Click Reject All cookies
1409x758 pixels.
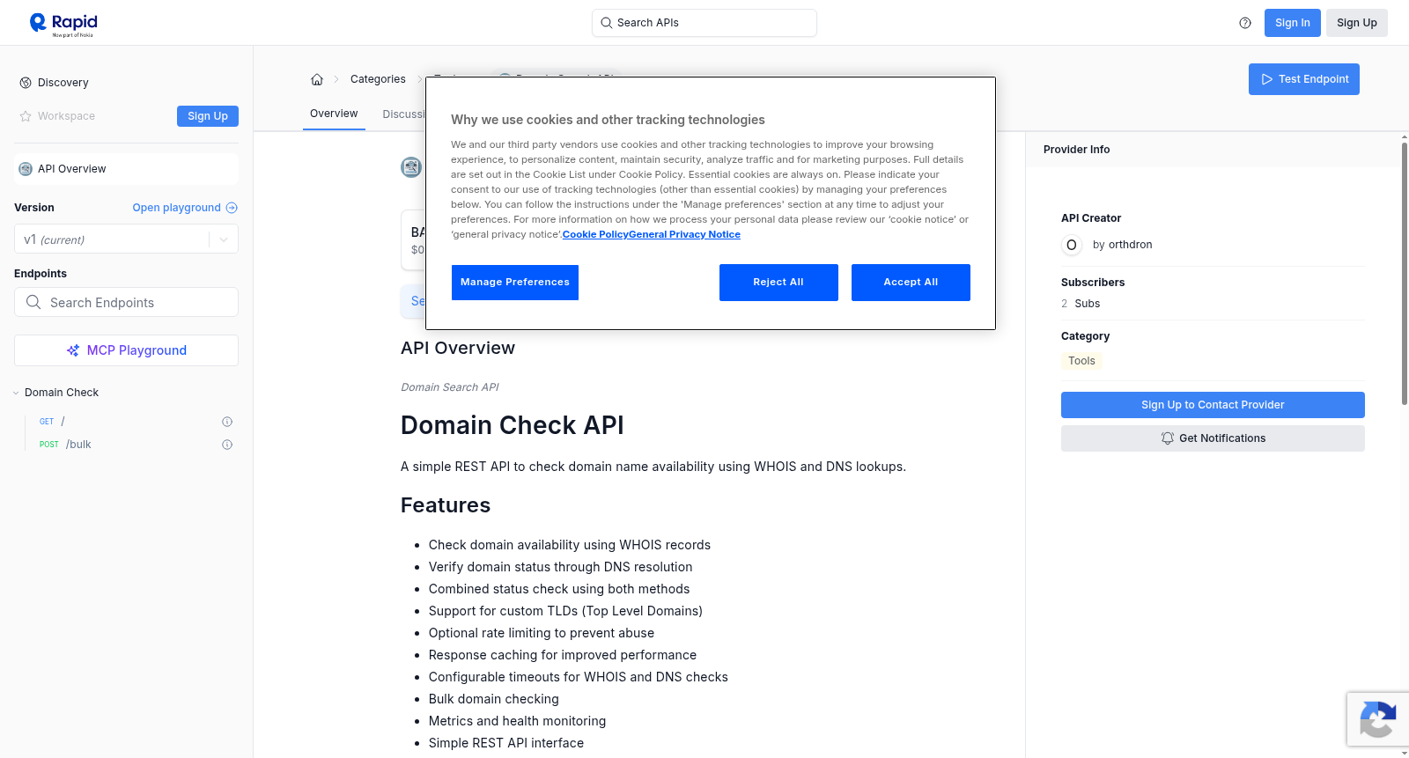tap(778, 283)
